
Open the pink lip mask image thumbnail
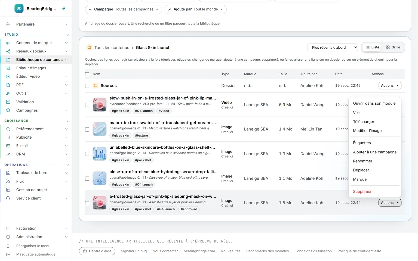(100, 203)
